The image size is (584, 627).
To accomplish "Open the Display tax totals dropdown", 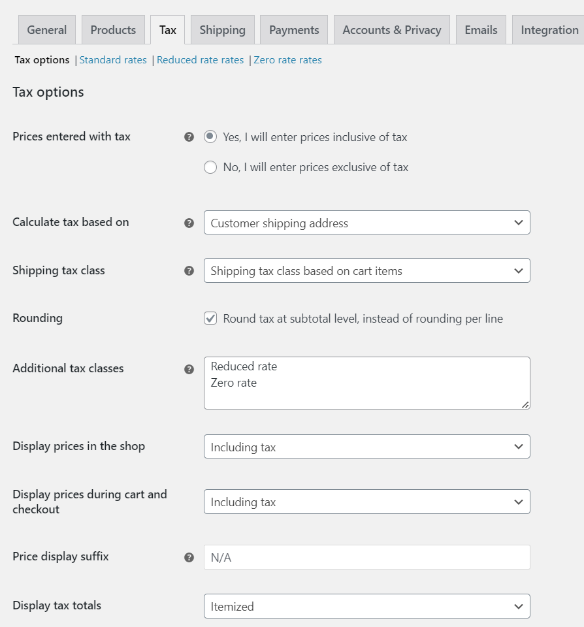I will pyautogui.click(x=366, y=606).
